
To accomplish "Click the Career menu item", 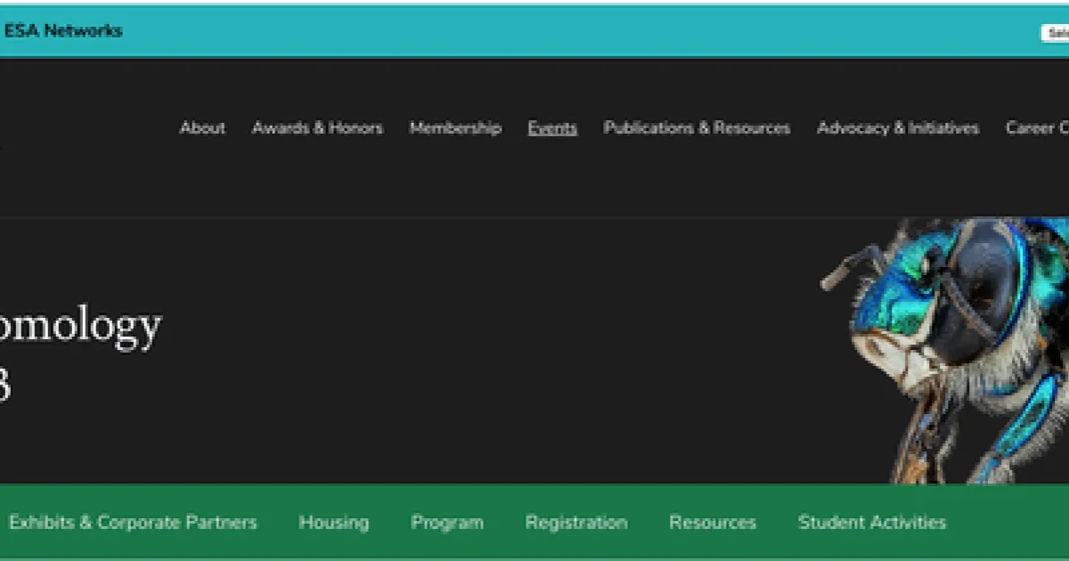I will tap(1036, 128).
